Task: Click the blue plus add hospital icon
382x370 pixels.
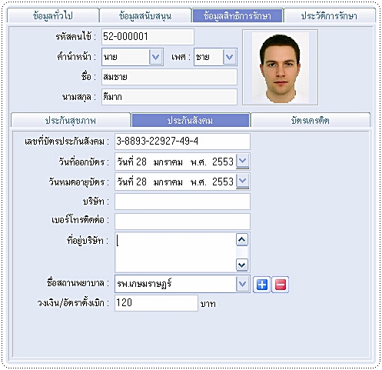Action: (261, 285)
